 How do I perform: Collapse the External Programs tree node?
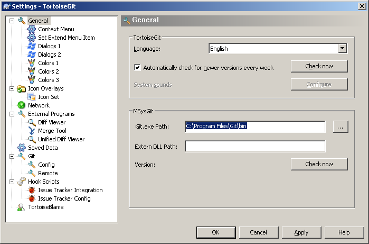point(12,114)
